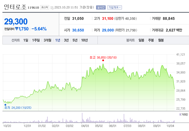Click the current price 29,300
Screen dimensions: 189x131
click(16, 21)
